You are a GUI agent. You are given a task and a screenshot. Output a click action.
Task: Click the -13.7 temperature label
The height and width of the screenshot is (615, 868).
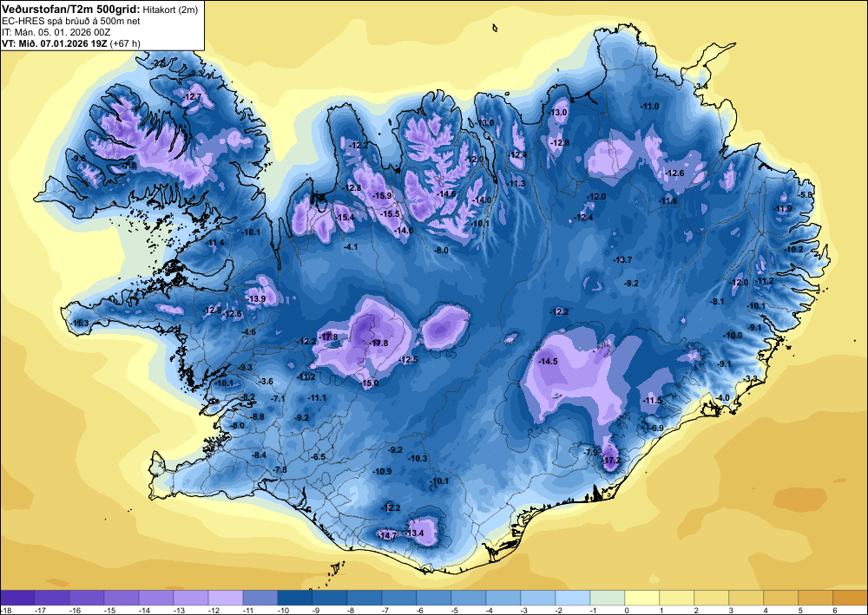pyautogui.click(x=622, y=260)
